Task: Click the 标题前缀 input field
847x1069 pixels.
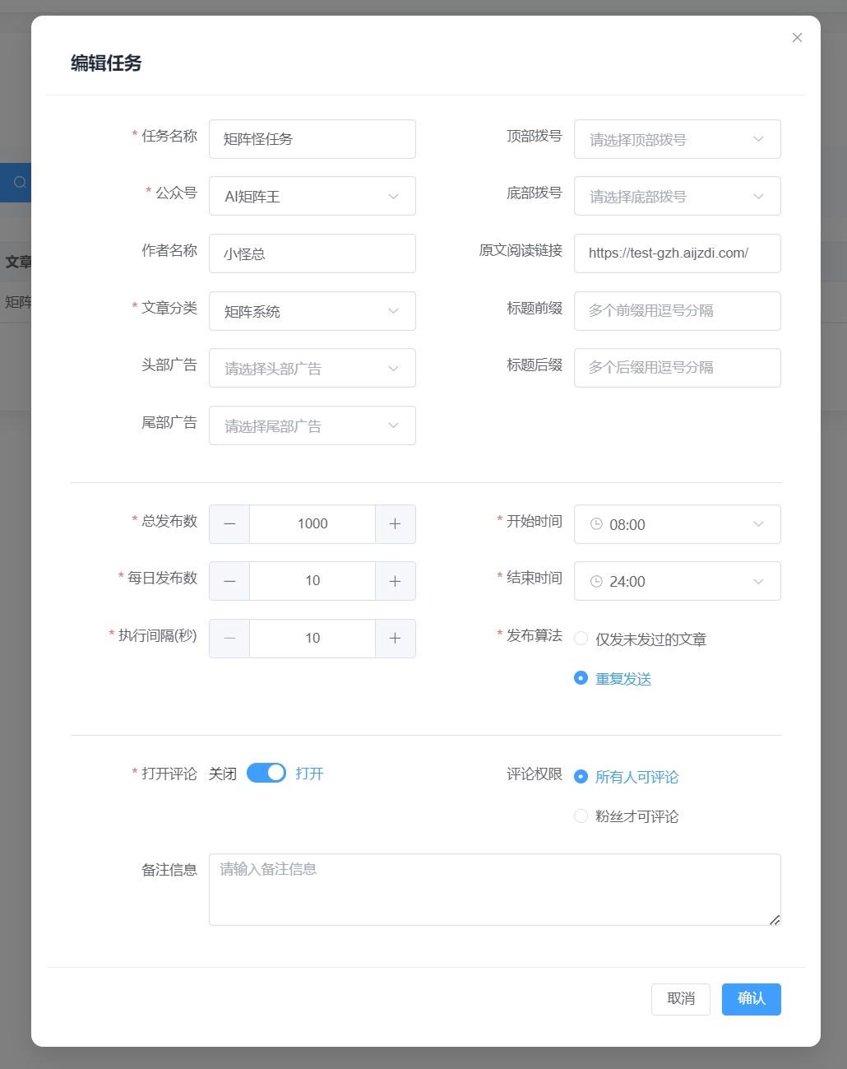Action: pos(677,311)
